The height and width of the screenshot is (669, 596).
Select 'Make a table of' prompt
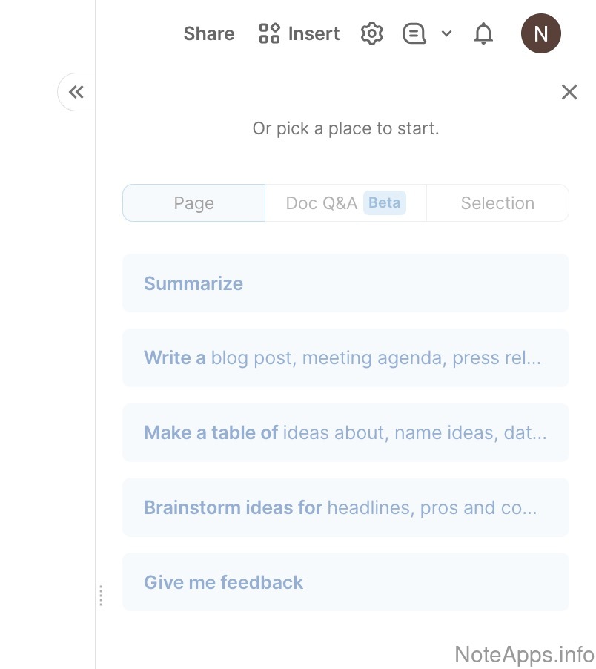pos(345,433)
